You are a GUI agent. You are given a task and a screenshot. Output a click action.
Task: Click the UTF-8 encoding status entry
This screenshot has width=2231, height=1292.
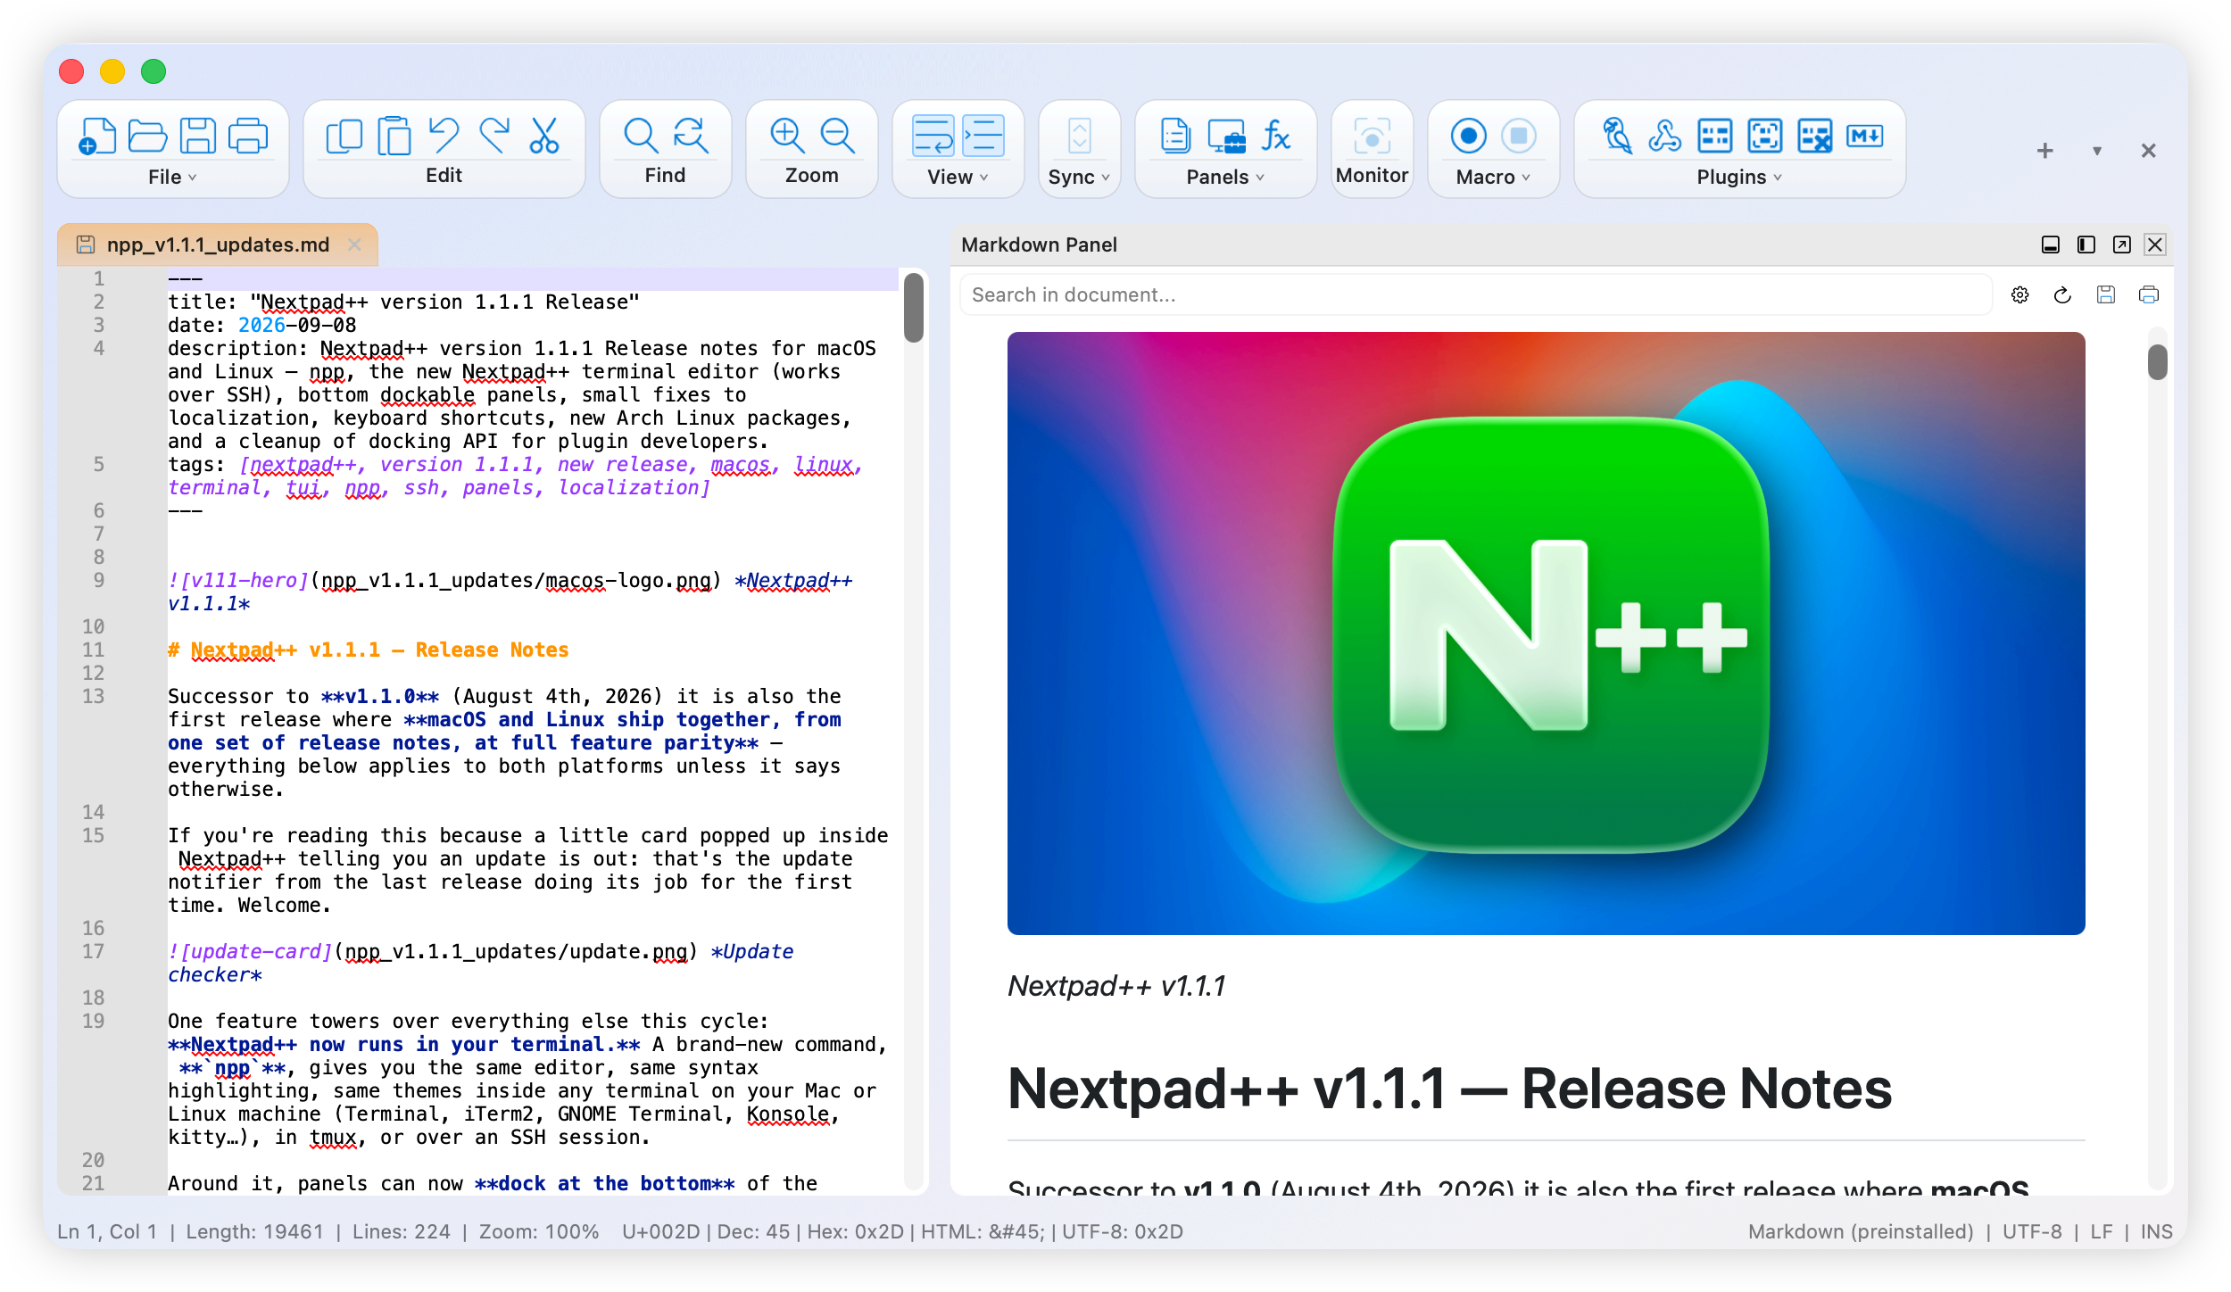click(2032, 1231)
